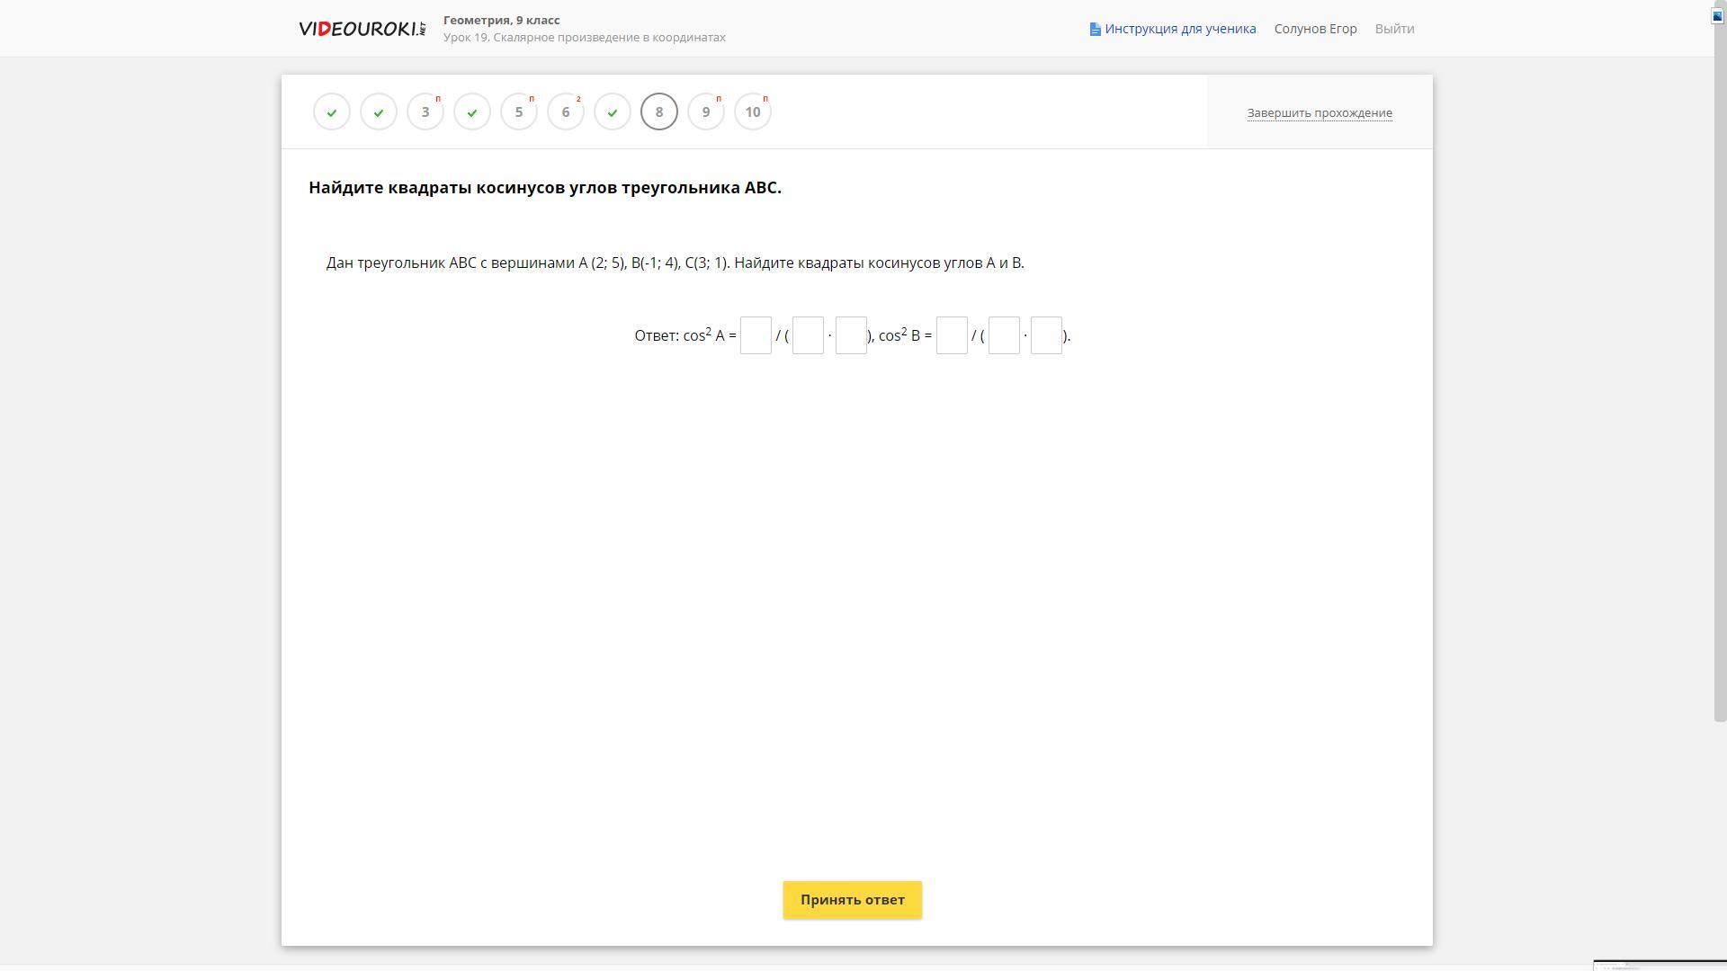Go to question 1 checkmark circle

[332, 112]
